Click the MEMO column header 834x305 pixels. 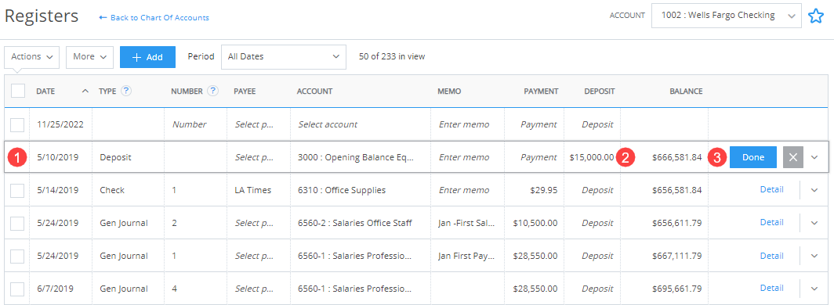[449, 91]
